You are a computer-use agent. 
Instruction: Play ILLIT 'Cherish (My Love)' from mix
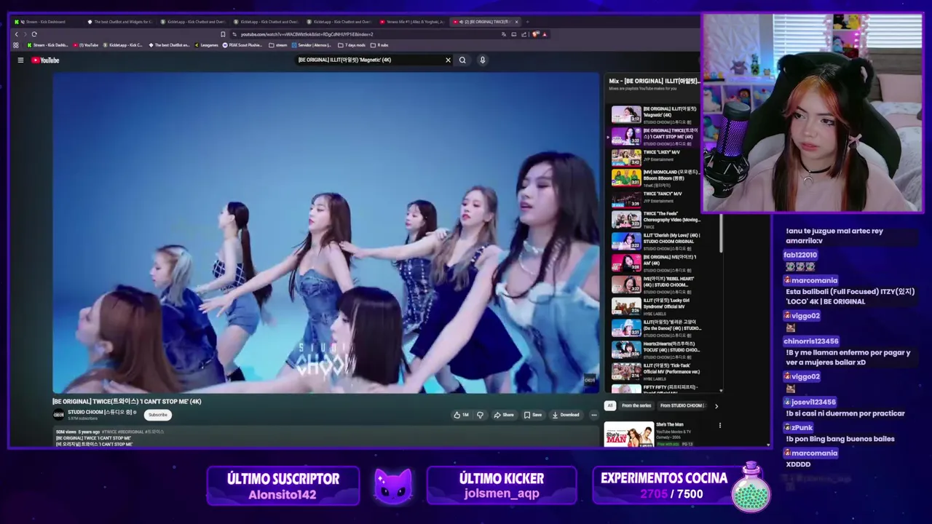coord(656,241)
